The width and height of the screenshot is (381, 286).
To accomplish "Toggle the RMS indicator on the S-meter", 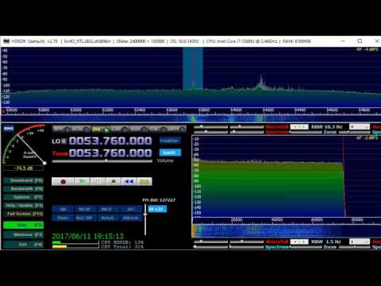I will [9, 129].
